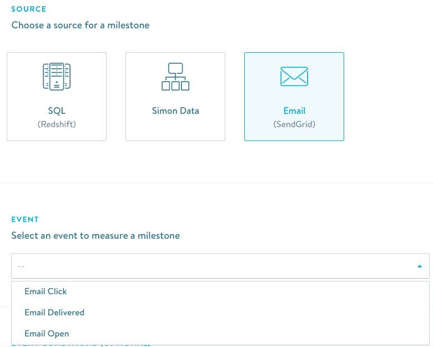Click the Simon Data hierarchy icon
433x347 pixels.
tap(175, 77)
